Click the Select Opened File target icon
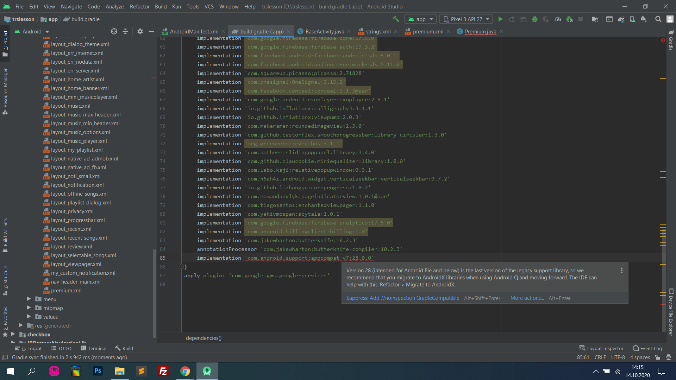The image size is (676, 380). coord(114,31)
